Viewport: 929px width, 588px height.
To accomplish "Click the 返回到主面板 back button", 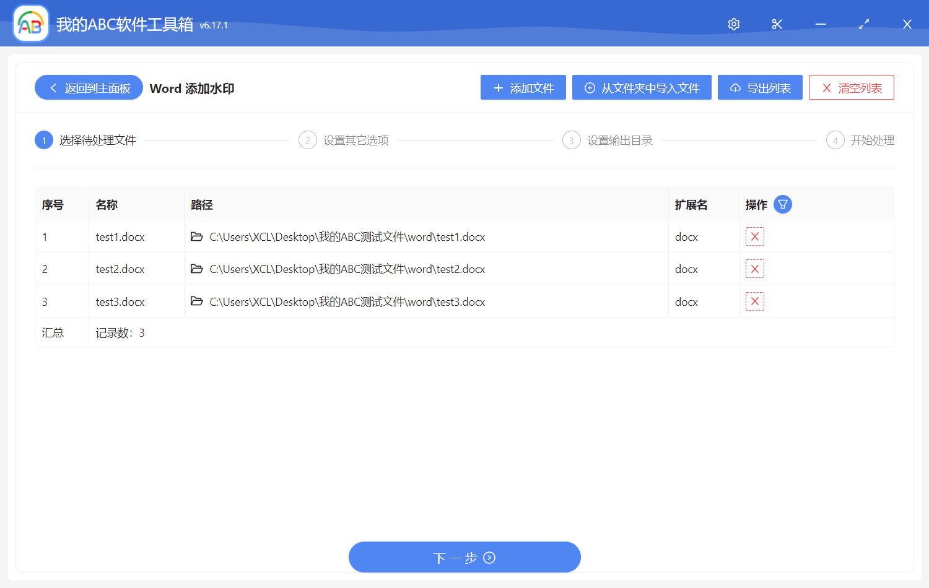I will [x=88, y=87].
